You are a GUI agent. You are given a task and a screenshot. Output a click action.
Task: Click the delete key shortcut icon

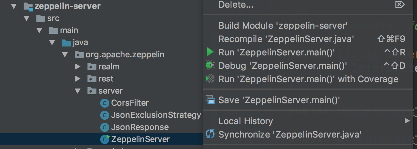(x=400, y=4)
